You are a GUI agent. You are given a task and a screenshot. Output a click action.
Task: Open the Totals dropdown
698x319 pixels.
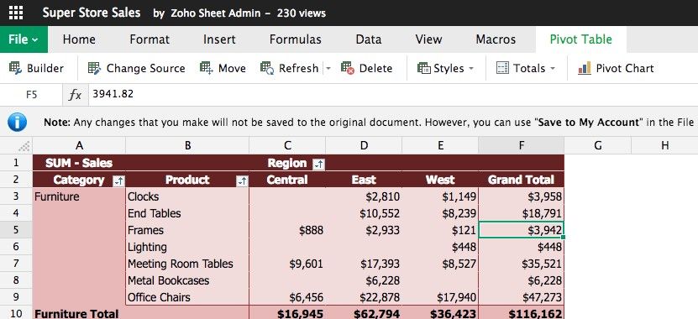[526, 68]
